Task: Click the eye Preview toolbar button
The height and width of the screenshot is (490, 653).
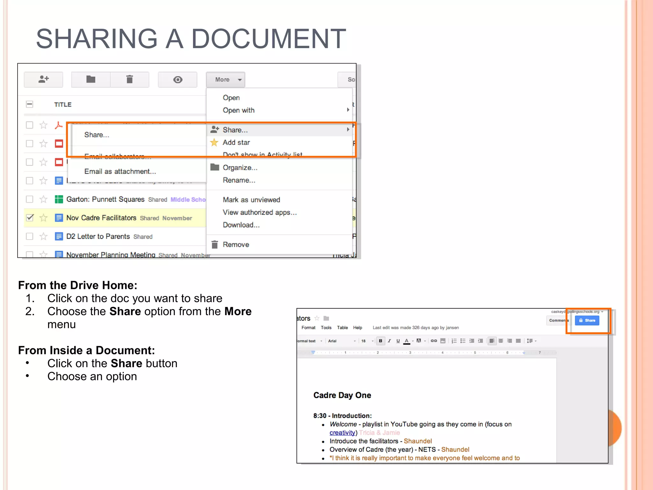Action: point(178,79)
